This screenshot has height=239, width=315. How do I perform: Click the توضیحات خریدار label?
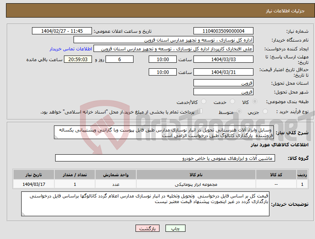290,204
